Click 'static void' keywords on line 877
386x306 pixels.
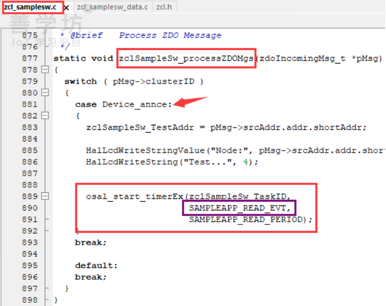(x=83, y=58)
